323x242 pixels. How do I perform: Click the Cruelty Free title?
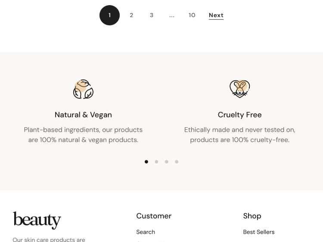click(x=239, y=115)
